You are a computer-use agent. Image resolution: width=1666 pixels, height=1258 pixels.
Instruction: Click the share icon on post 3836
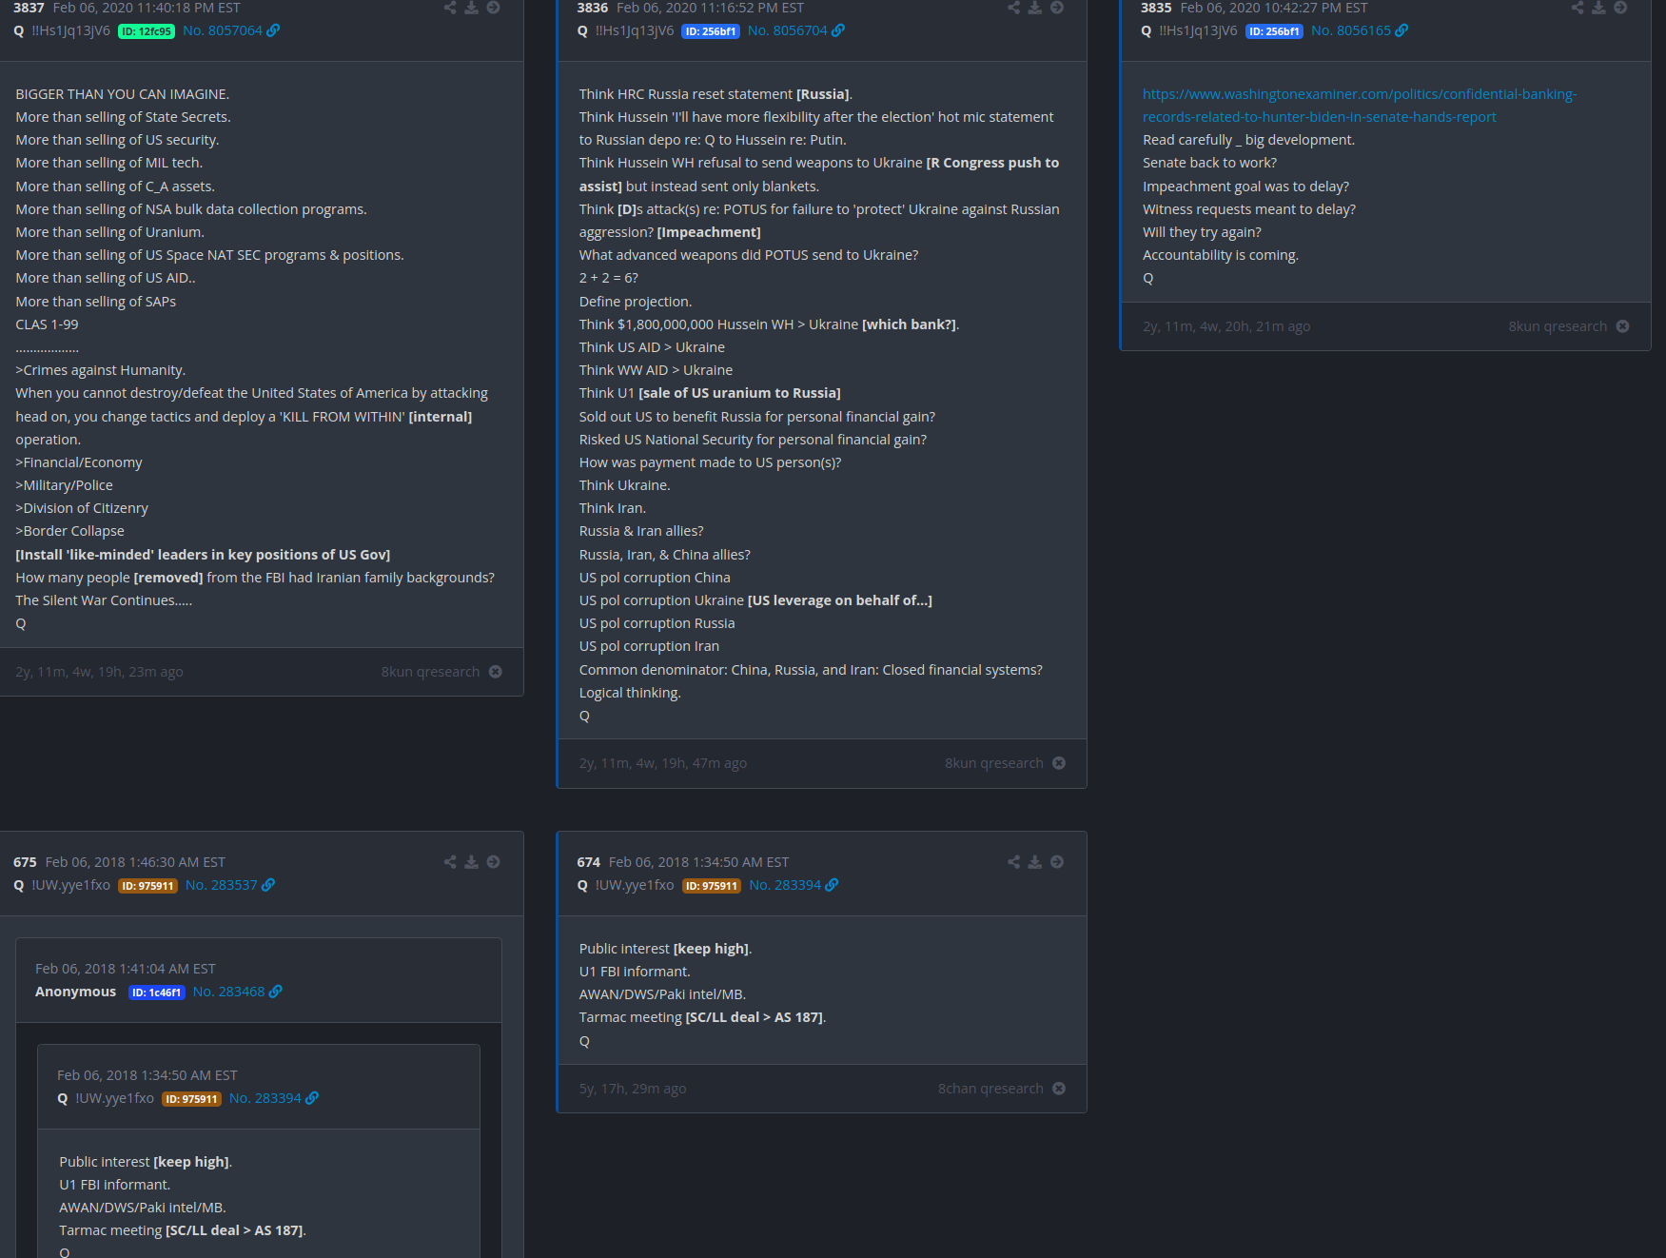click(x=1014, y=8)
